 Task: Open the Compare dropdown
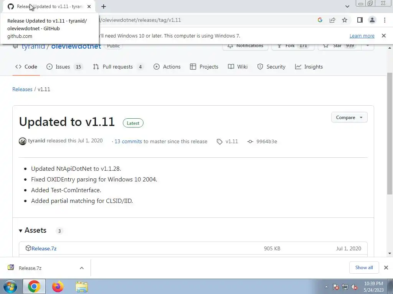click(349, 118)
